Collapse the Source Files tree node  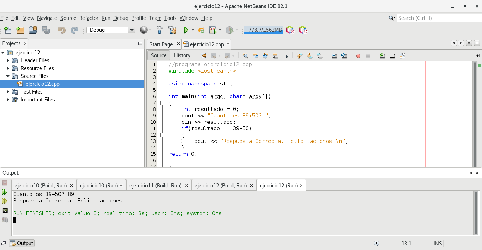pyautogui.click(x=8, y=76)
